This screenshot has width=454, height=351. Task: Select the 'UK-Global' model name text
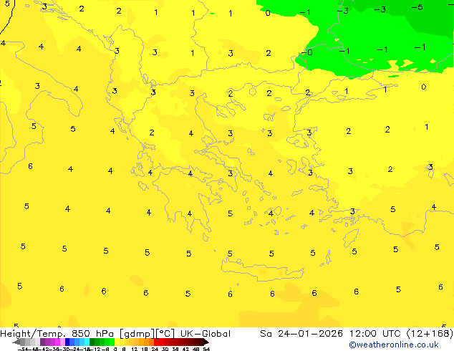click(x=206, y=334)
